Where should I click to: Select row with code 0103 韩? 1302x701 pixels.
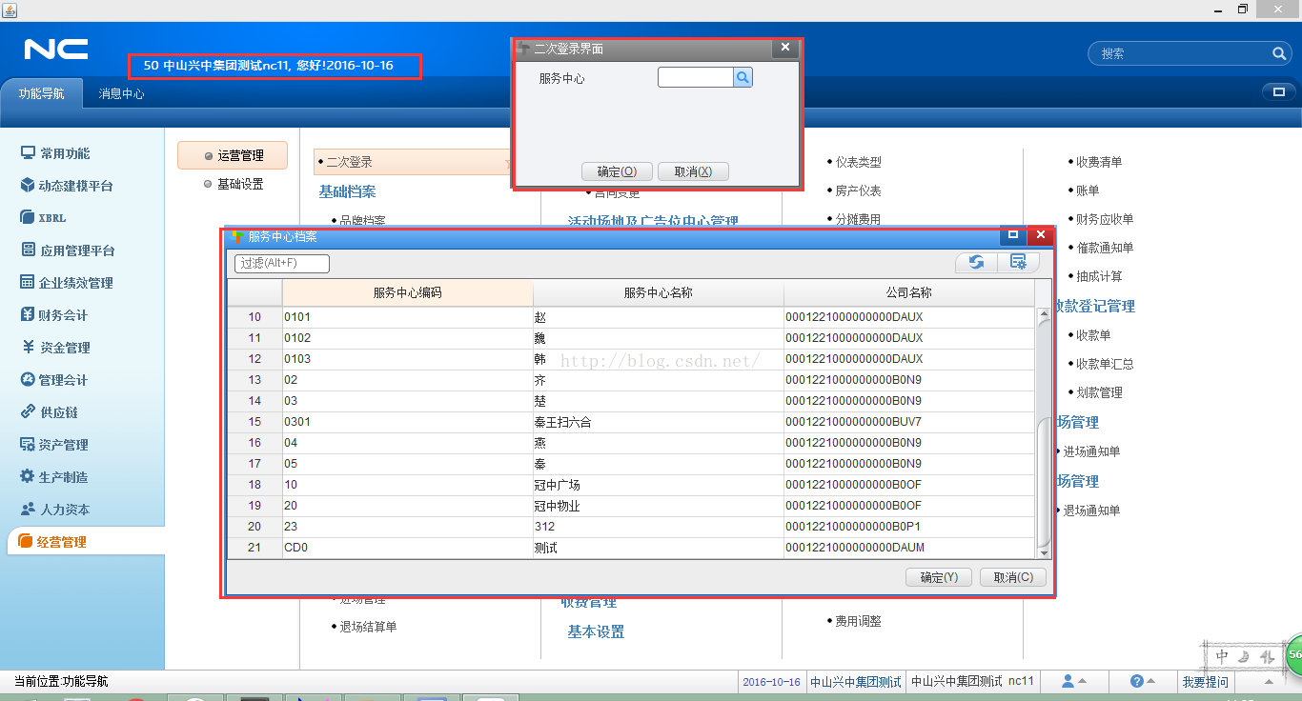[x=631, y=359]
